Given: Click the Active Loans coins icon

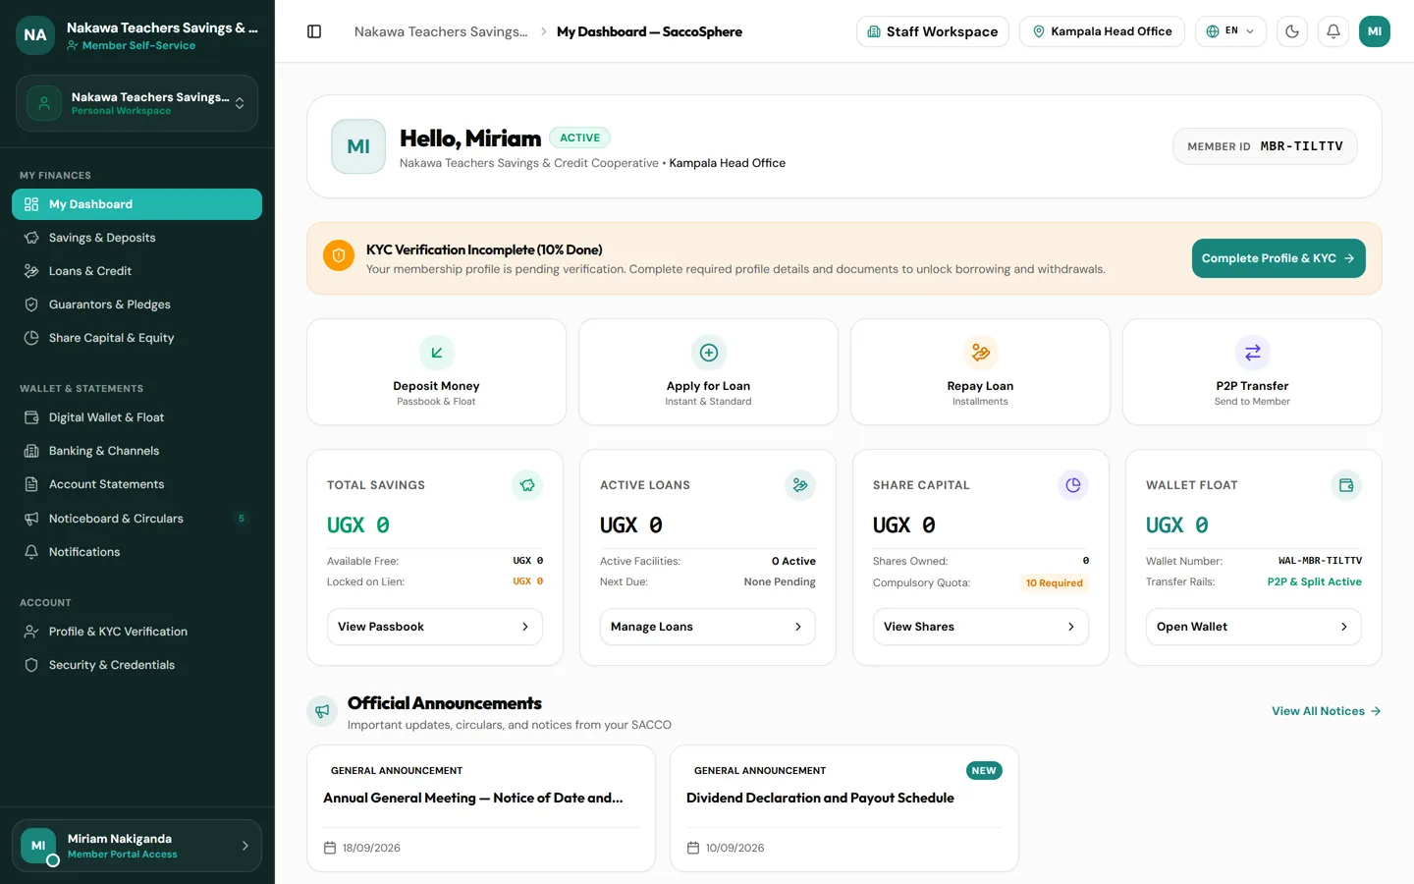Looking at the screenshot, I should tap(800, 485).
